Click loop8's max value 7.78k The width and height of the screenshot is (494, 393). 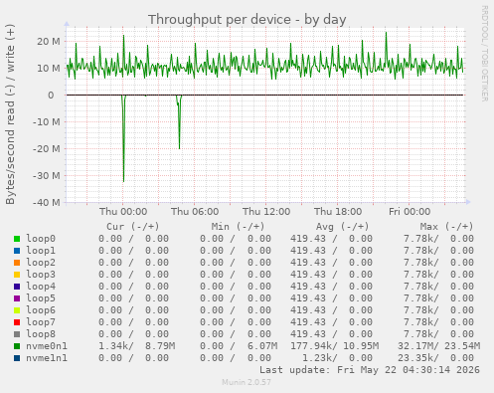(x=418, y=334)
